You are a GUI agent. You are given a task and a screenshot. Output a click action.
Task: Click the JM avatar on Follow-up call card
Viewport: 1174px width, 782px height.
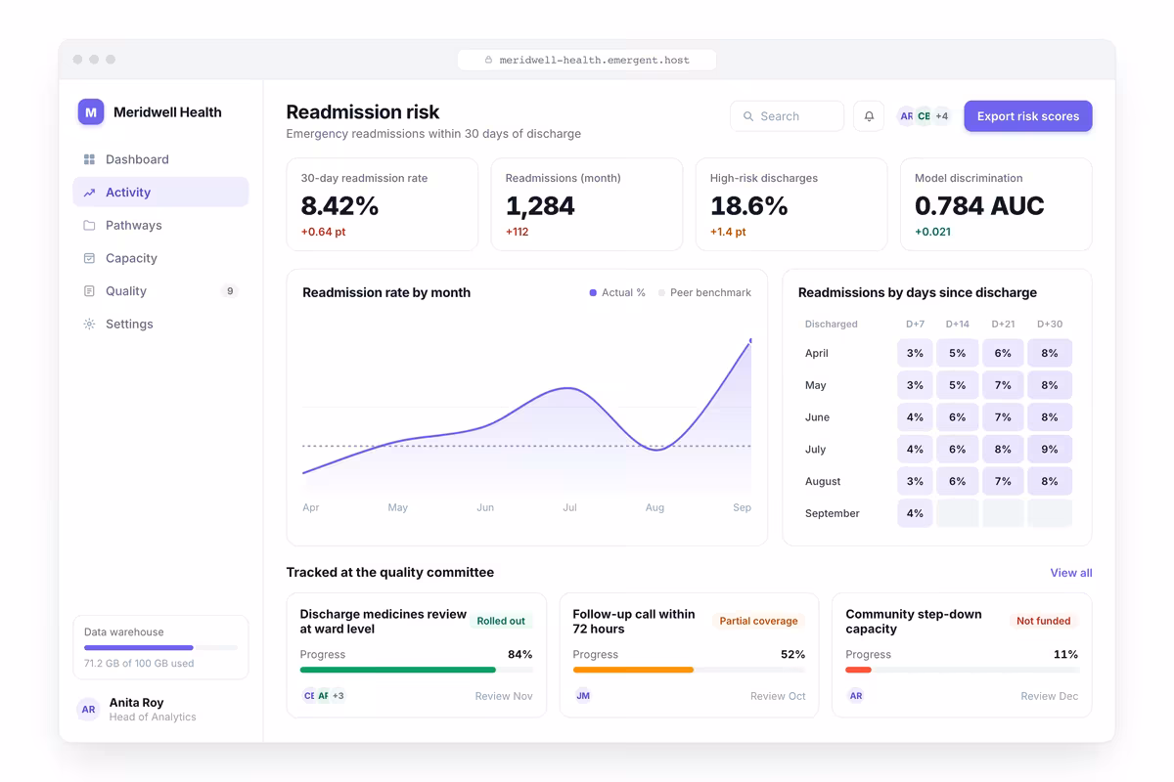click(583, 696)
